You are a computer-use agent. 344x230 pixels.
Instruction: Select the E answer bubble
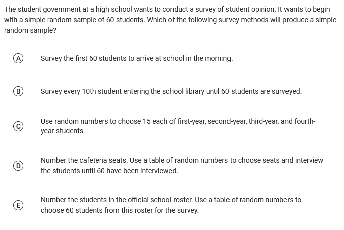(x=18, y=205)
